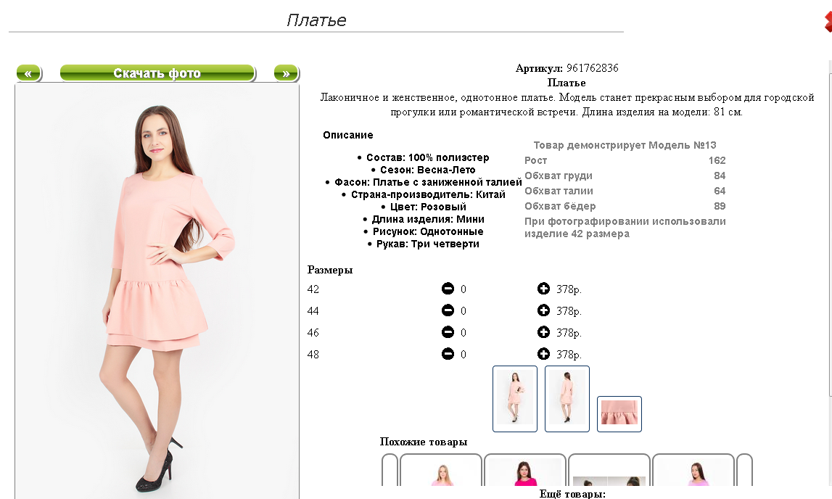Add one dress in size 48

[543, 354]
